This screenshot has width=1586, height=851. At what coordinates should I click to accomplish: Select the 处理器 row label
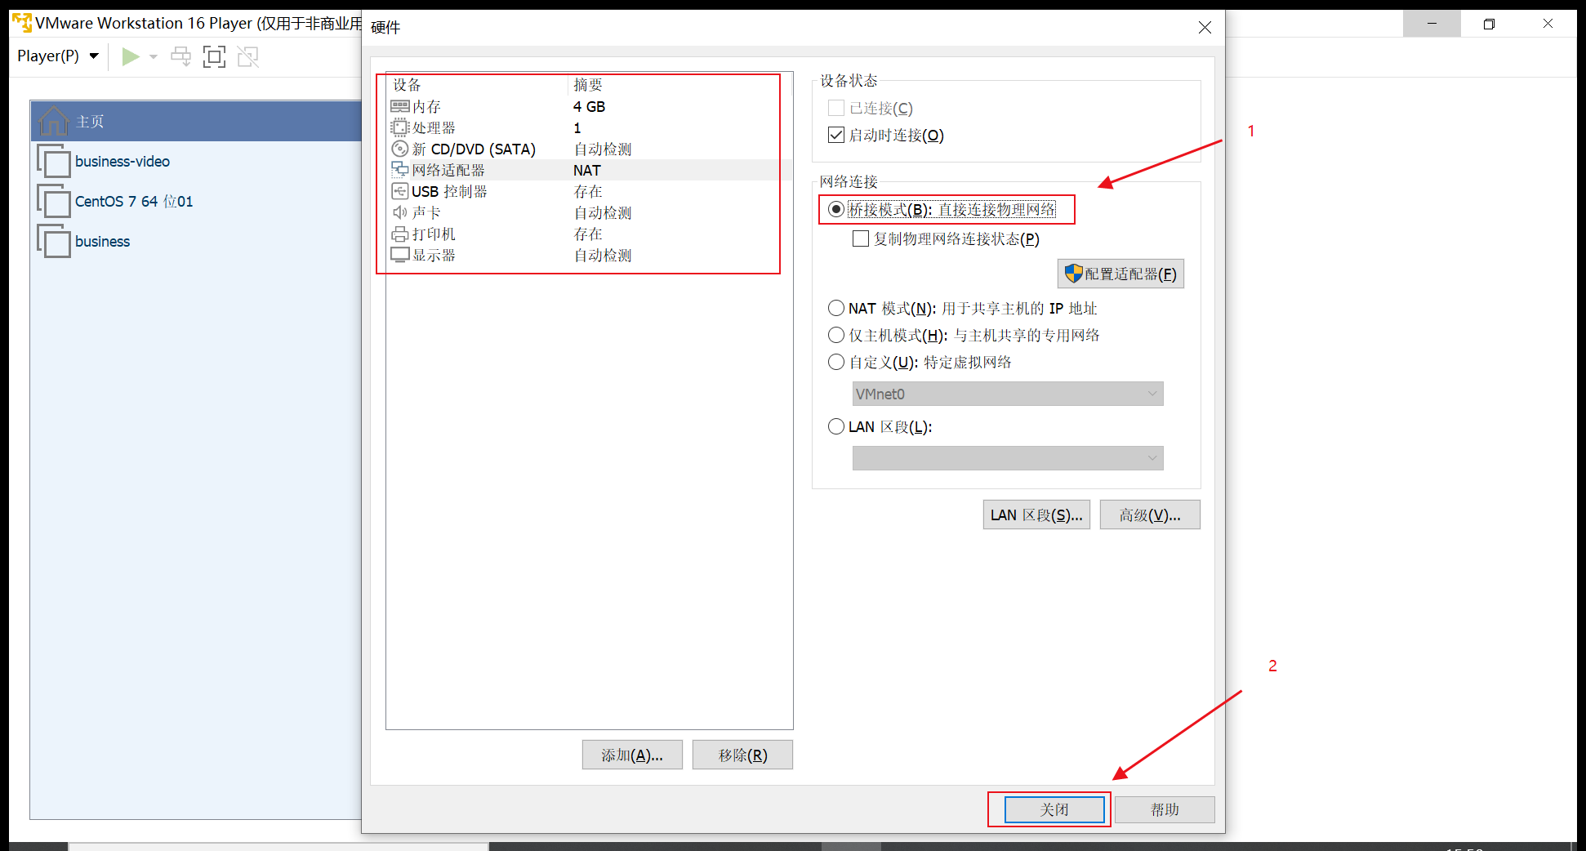tap(434, 128)
